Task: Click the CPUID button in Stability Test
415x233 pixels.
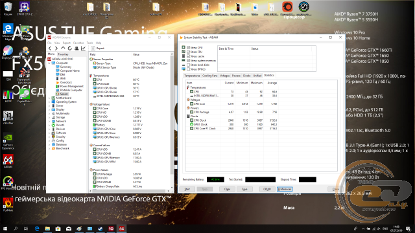Action: (x=267, y=189)
